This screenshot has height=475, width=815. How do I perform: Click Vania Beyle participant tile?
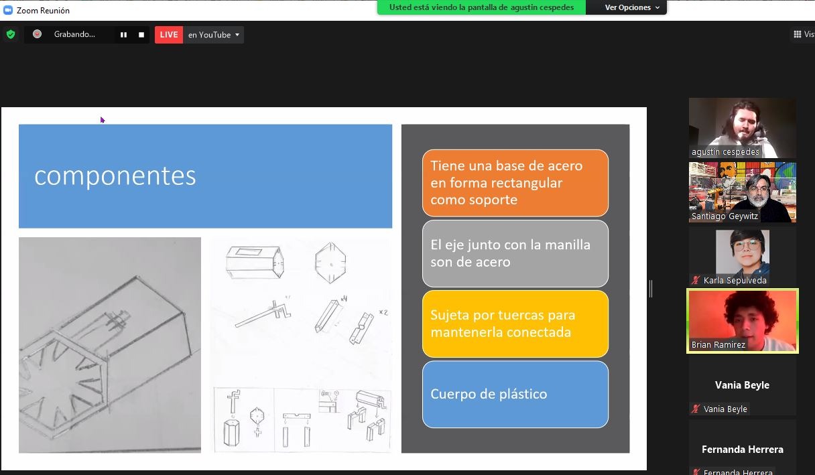742,385
